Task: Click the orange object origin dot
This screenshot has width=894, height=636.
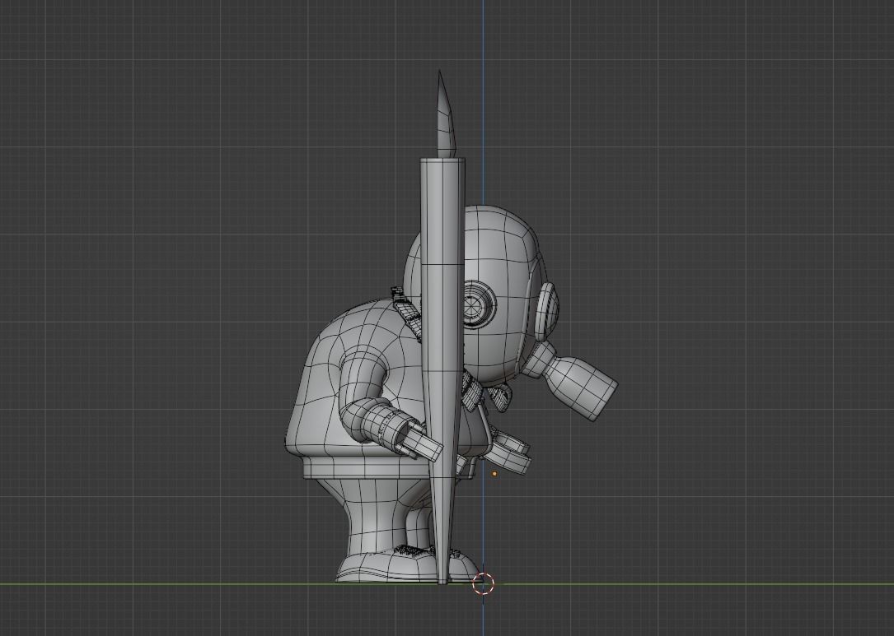Action: tap(494, 473)
